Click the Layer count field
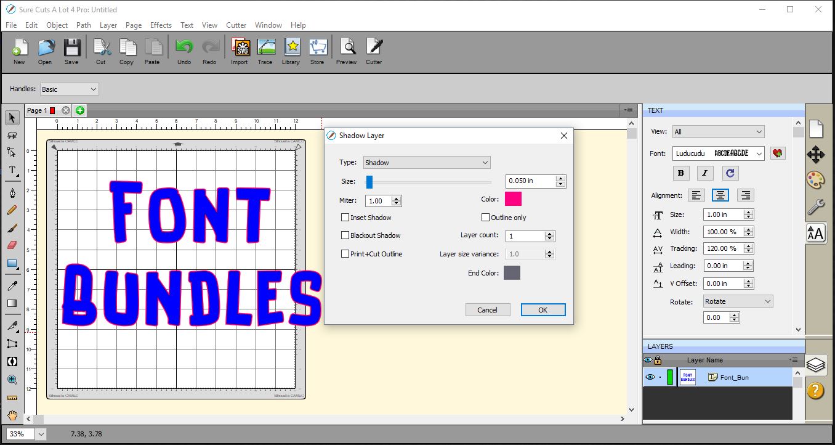Image resolution: width=835 pixels, height=445 pixels. 526,236
